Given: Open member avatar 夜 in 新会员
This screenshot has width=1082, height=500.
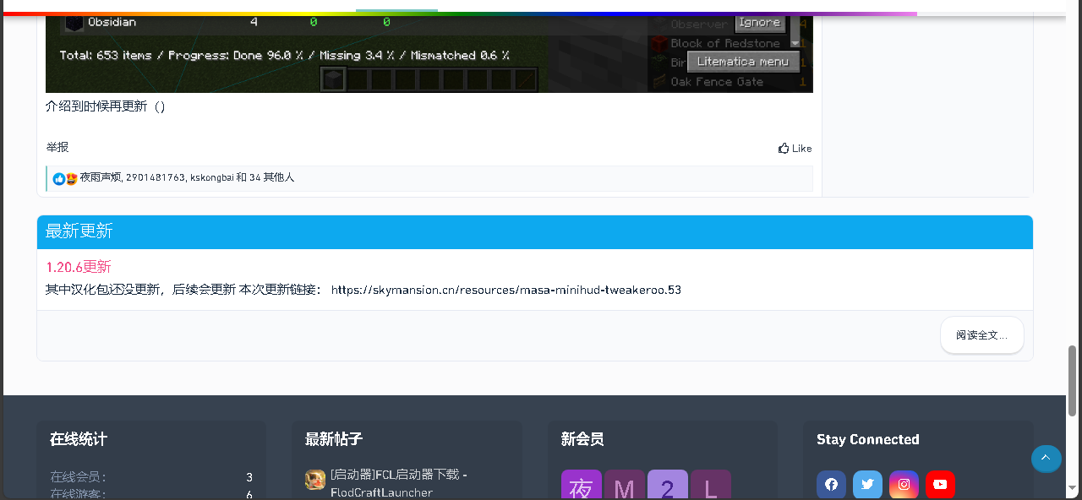Looking at the screenshot, I should click(581, 485).
